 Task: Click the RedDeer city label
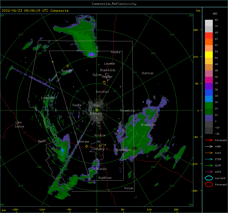tap(107, 77)
